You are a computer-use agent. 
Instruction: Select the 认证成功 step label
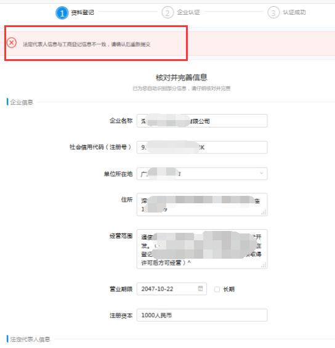pos(294,12)
